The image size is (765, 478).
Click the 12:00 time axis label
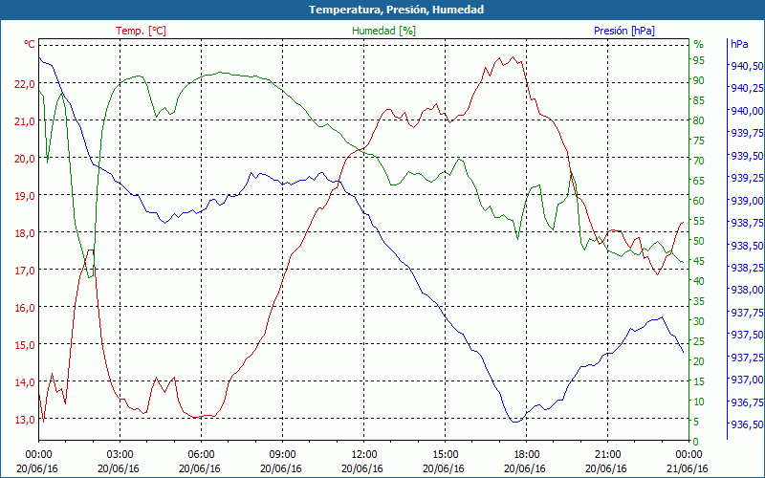point(364,456)
